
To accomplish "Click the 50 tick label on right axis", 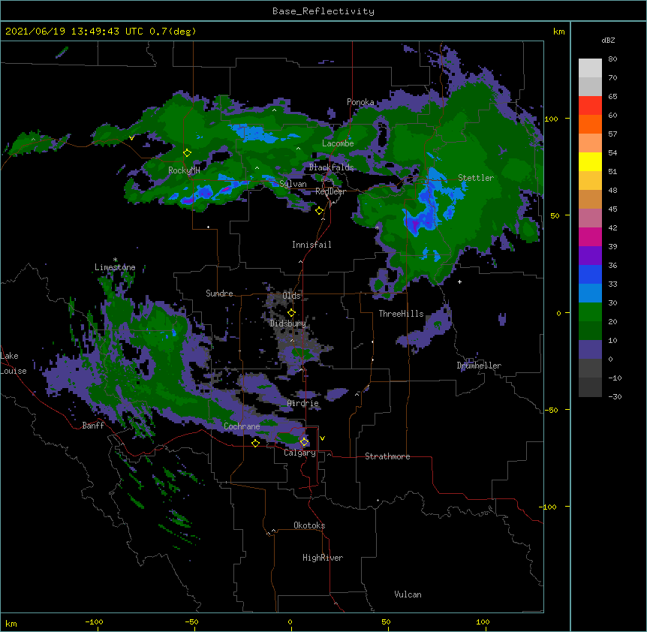I will coord(555,215).
